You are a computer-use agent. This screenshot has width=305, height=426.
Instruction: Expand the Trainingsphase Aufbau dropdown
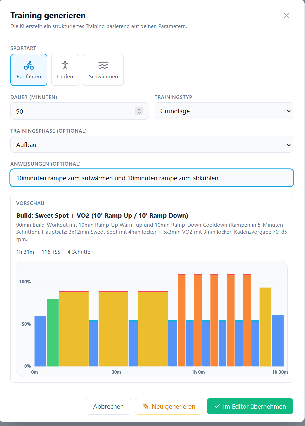pos(152,144)
